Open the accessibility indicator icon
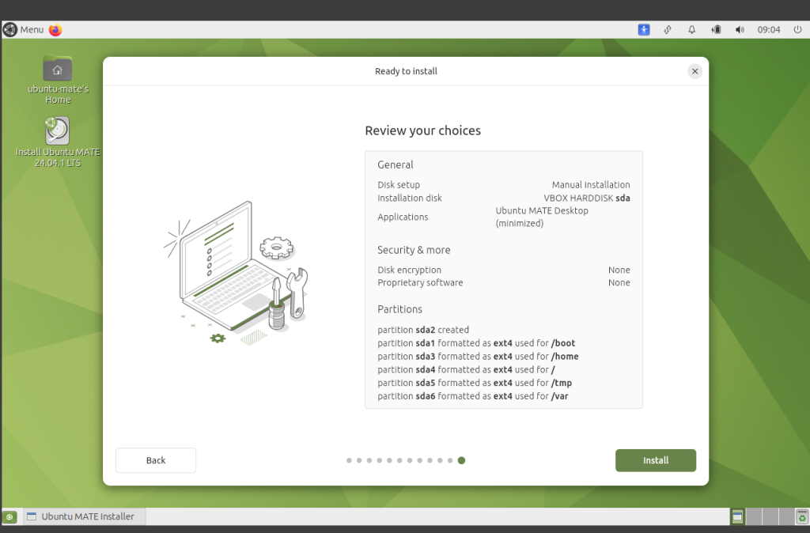The height and width of the screenshot is (533, 810). [644, 30]
